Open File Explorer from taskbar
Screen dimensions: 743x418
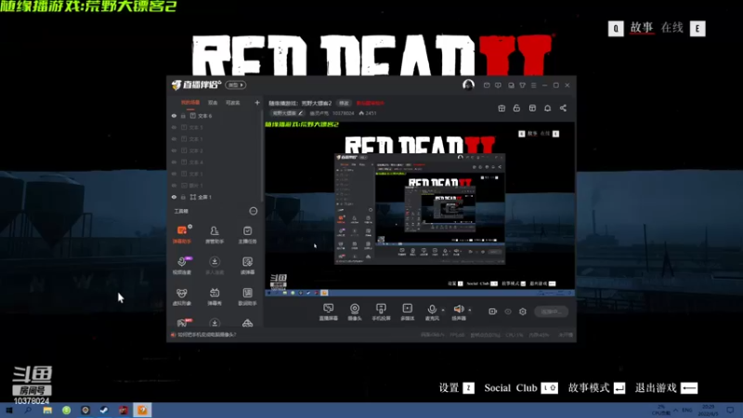point(47,410)
